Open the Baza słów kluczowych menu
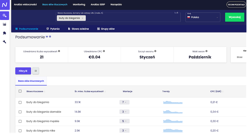 point(55,4)
